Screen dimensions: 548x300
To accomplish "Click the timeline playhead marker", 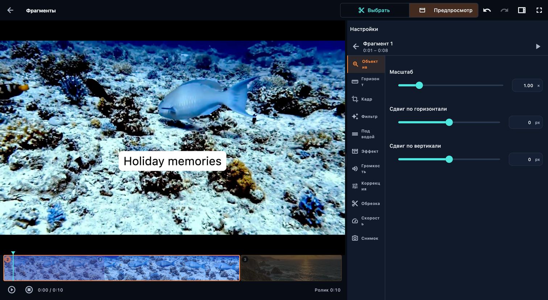I will coord(13,253).
